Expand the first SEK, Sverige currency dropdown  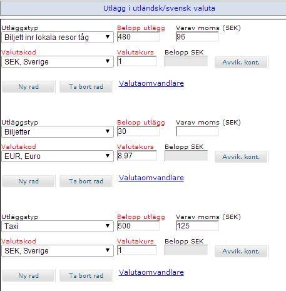pos(58,62)
